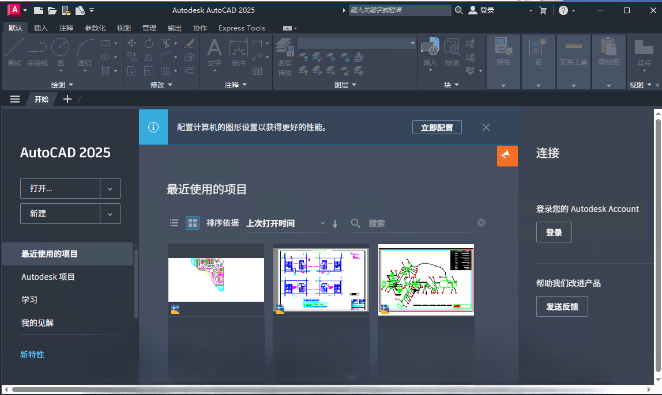Click the orange announcements megaphone icon

[507, 155]
